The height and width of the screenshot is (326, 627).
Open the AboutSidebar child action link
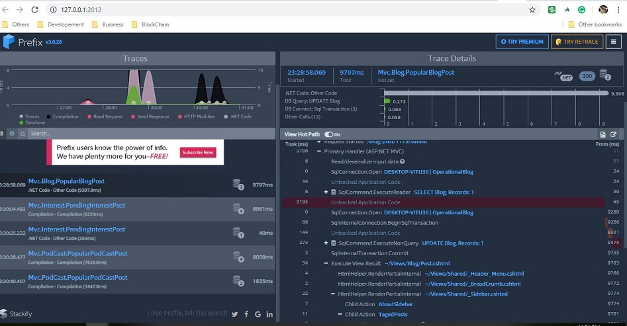395,304
